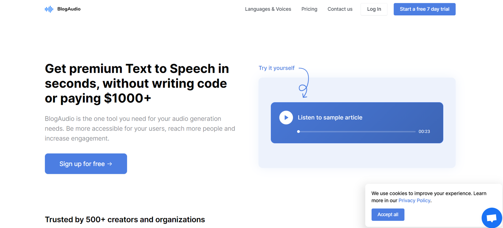Click the Try it yourself label
The width and height of the screenshot is (503, 228).
[x=276, y=68]
